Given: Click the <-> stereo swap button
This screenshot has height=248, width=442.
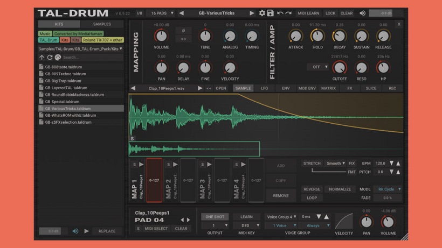Looking at the screenshot, I should [183, 39].
